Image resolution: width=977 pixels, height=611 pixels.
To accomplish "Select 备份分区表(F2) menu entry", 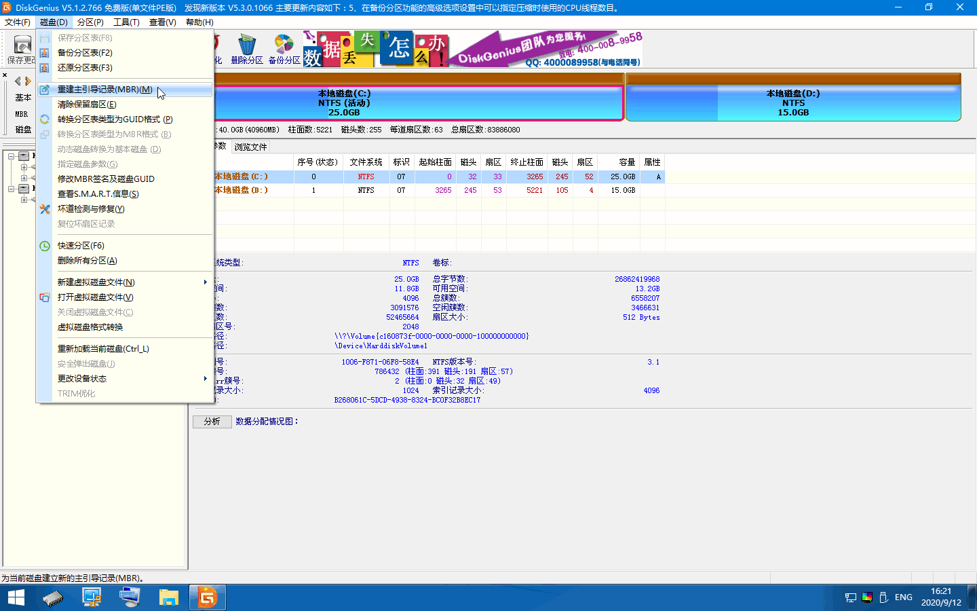I will pos(85,53).
